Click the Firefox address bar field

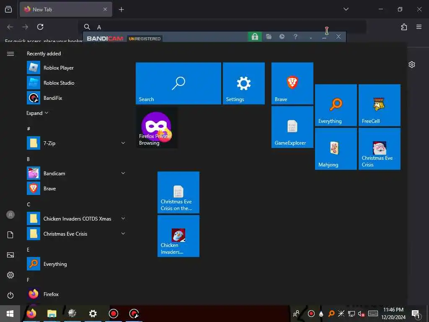[222, 27]
